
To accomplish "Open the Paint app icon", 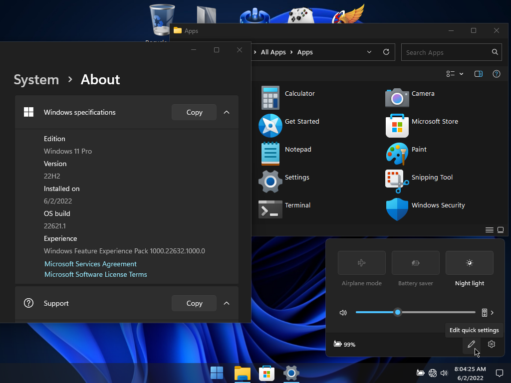I will (397, 154).
